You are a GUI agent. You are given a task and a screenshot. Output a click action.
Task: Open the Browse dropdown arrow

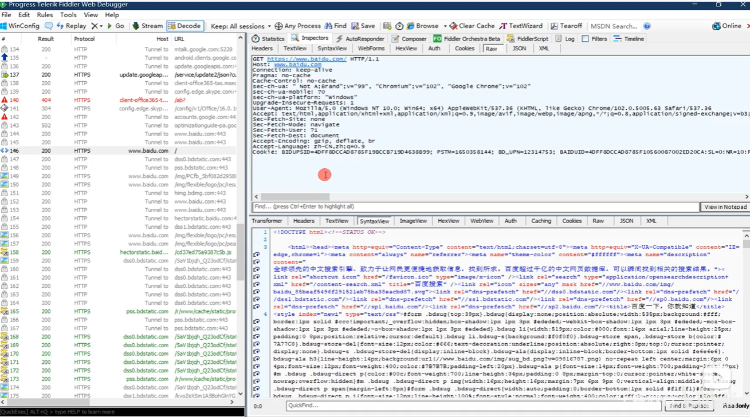tap(444, 26)
